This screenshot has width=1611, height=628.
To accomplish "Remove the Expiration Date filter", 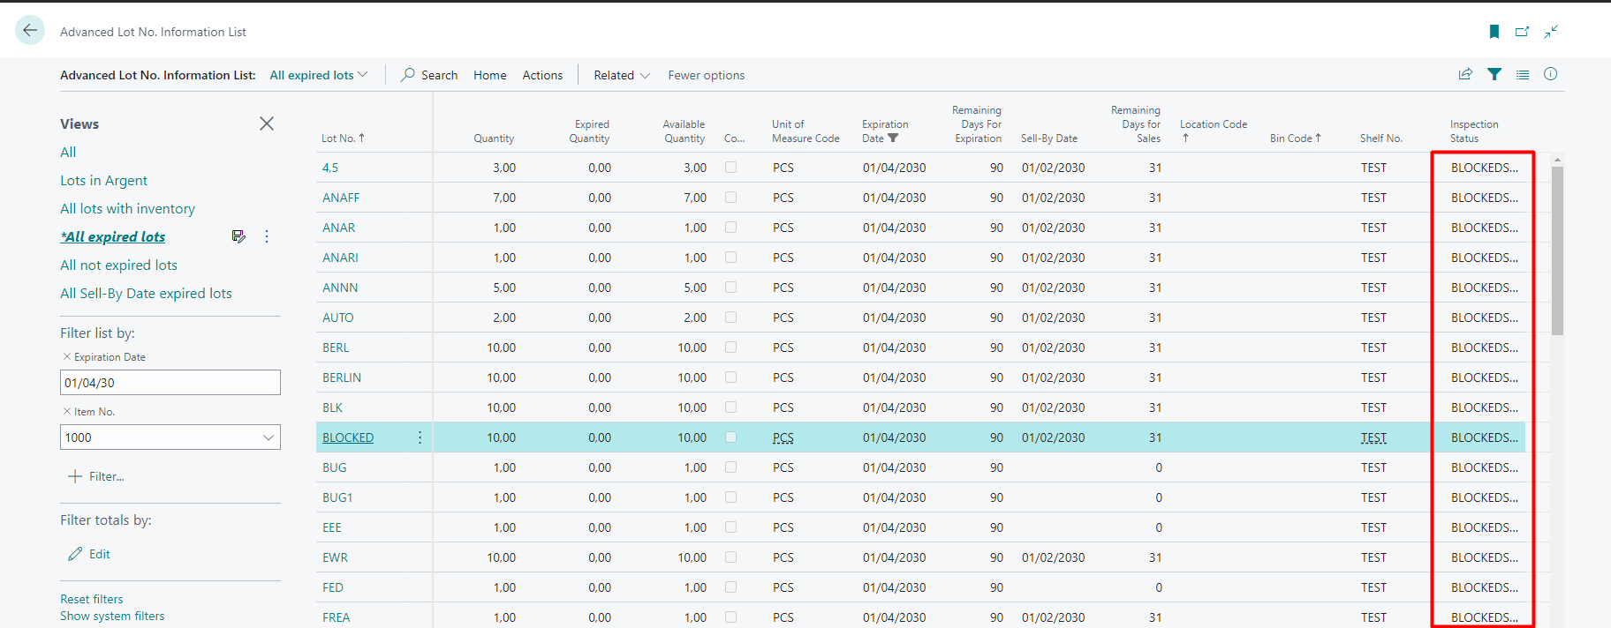I will point(66,356).
